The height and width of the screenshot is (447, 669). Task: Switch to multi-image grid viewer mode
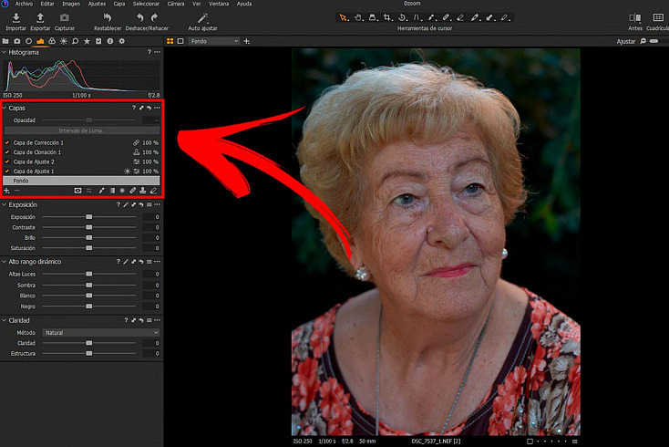click(170, 41)
